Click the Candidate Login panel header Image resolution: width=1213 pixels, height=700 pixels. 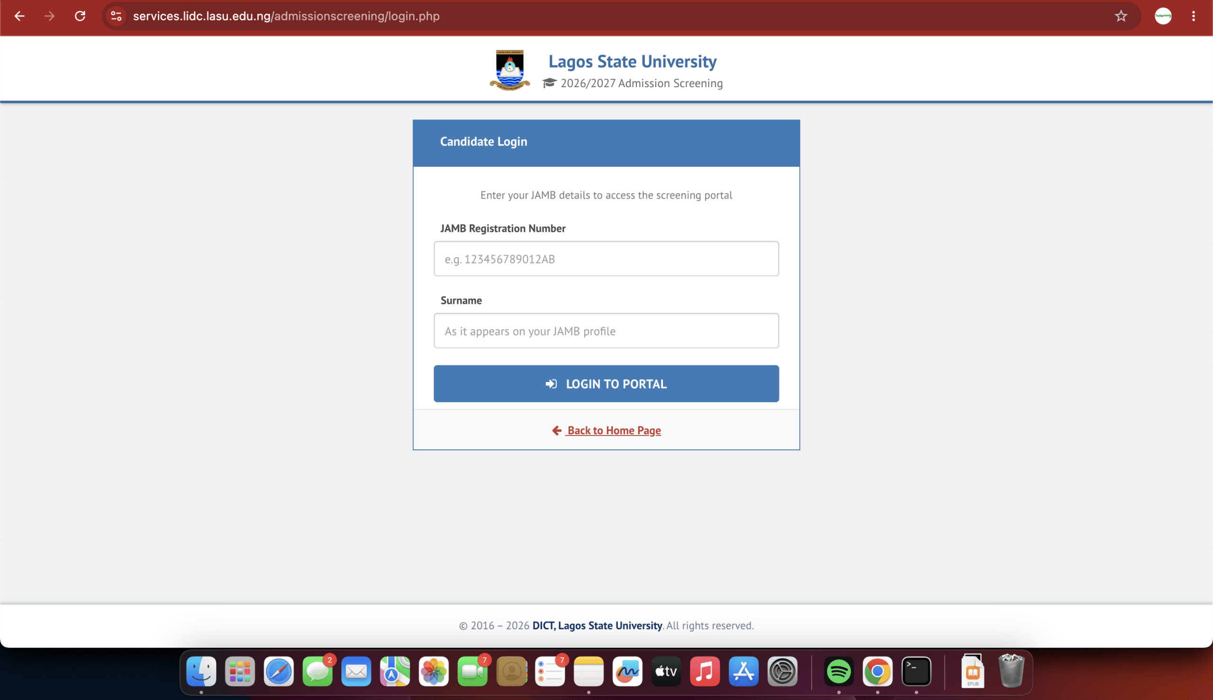606,143
